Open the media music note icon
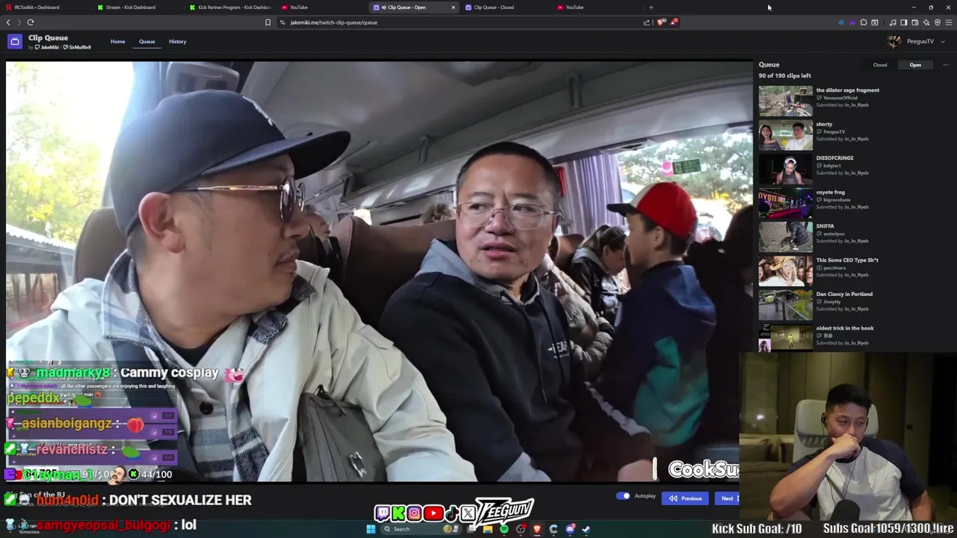The width and height of the screenshot is (957, 538). coord(893,22)
